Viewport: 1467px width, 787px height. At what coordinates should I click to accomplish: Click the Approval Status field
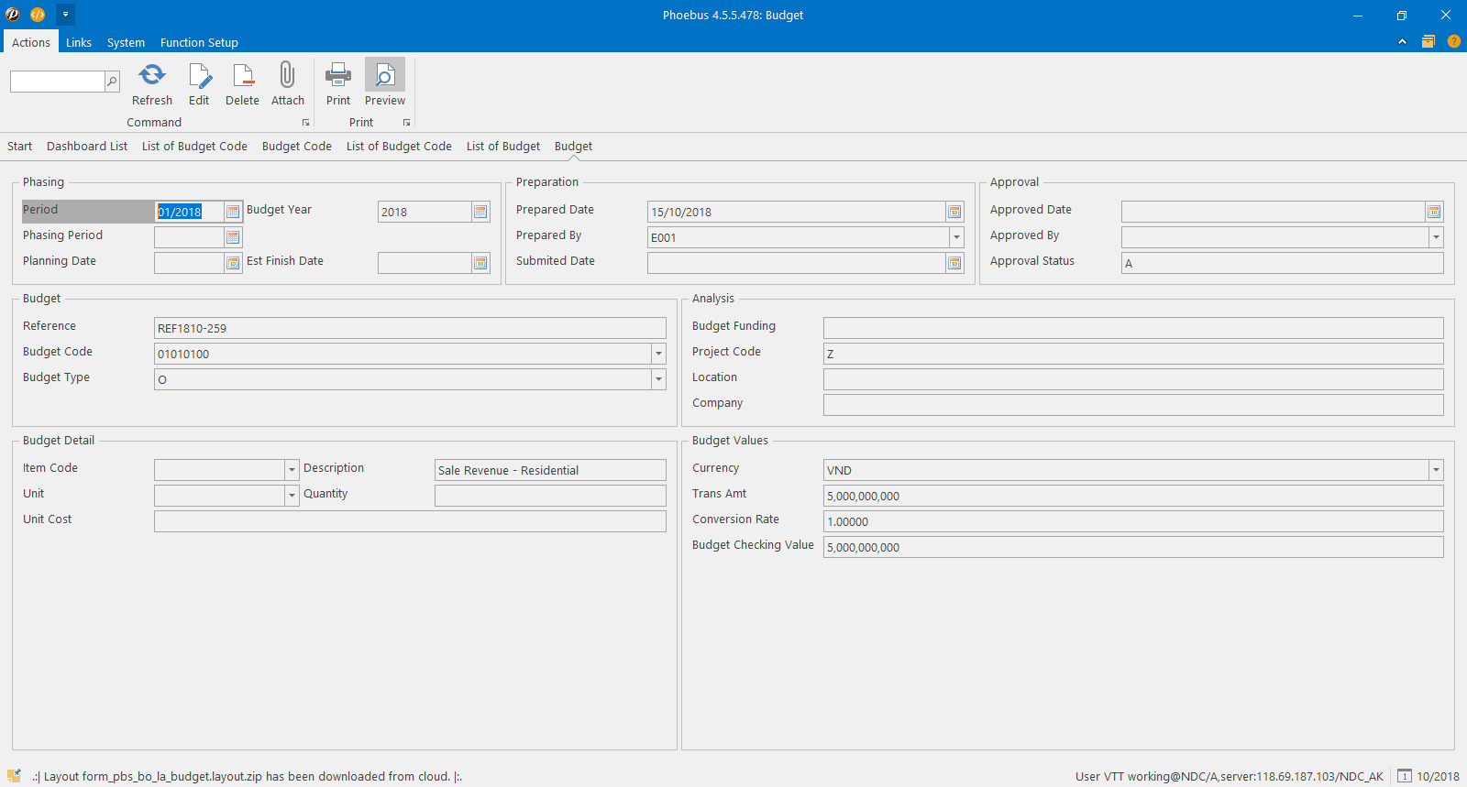(1282, 263)
